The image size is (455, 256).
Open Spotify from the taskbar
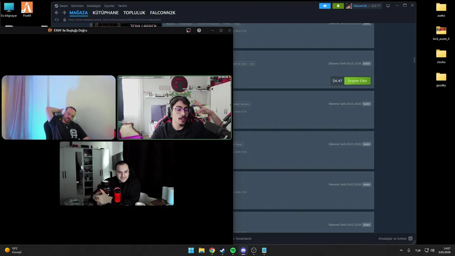click(233, 250)
